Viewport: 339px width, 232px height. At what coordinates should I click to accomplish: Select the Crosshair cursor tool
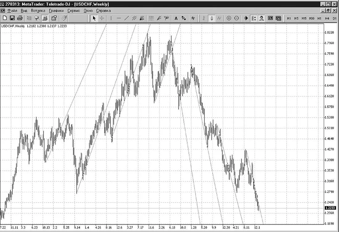(x=101, y=19)
